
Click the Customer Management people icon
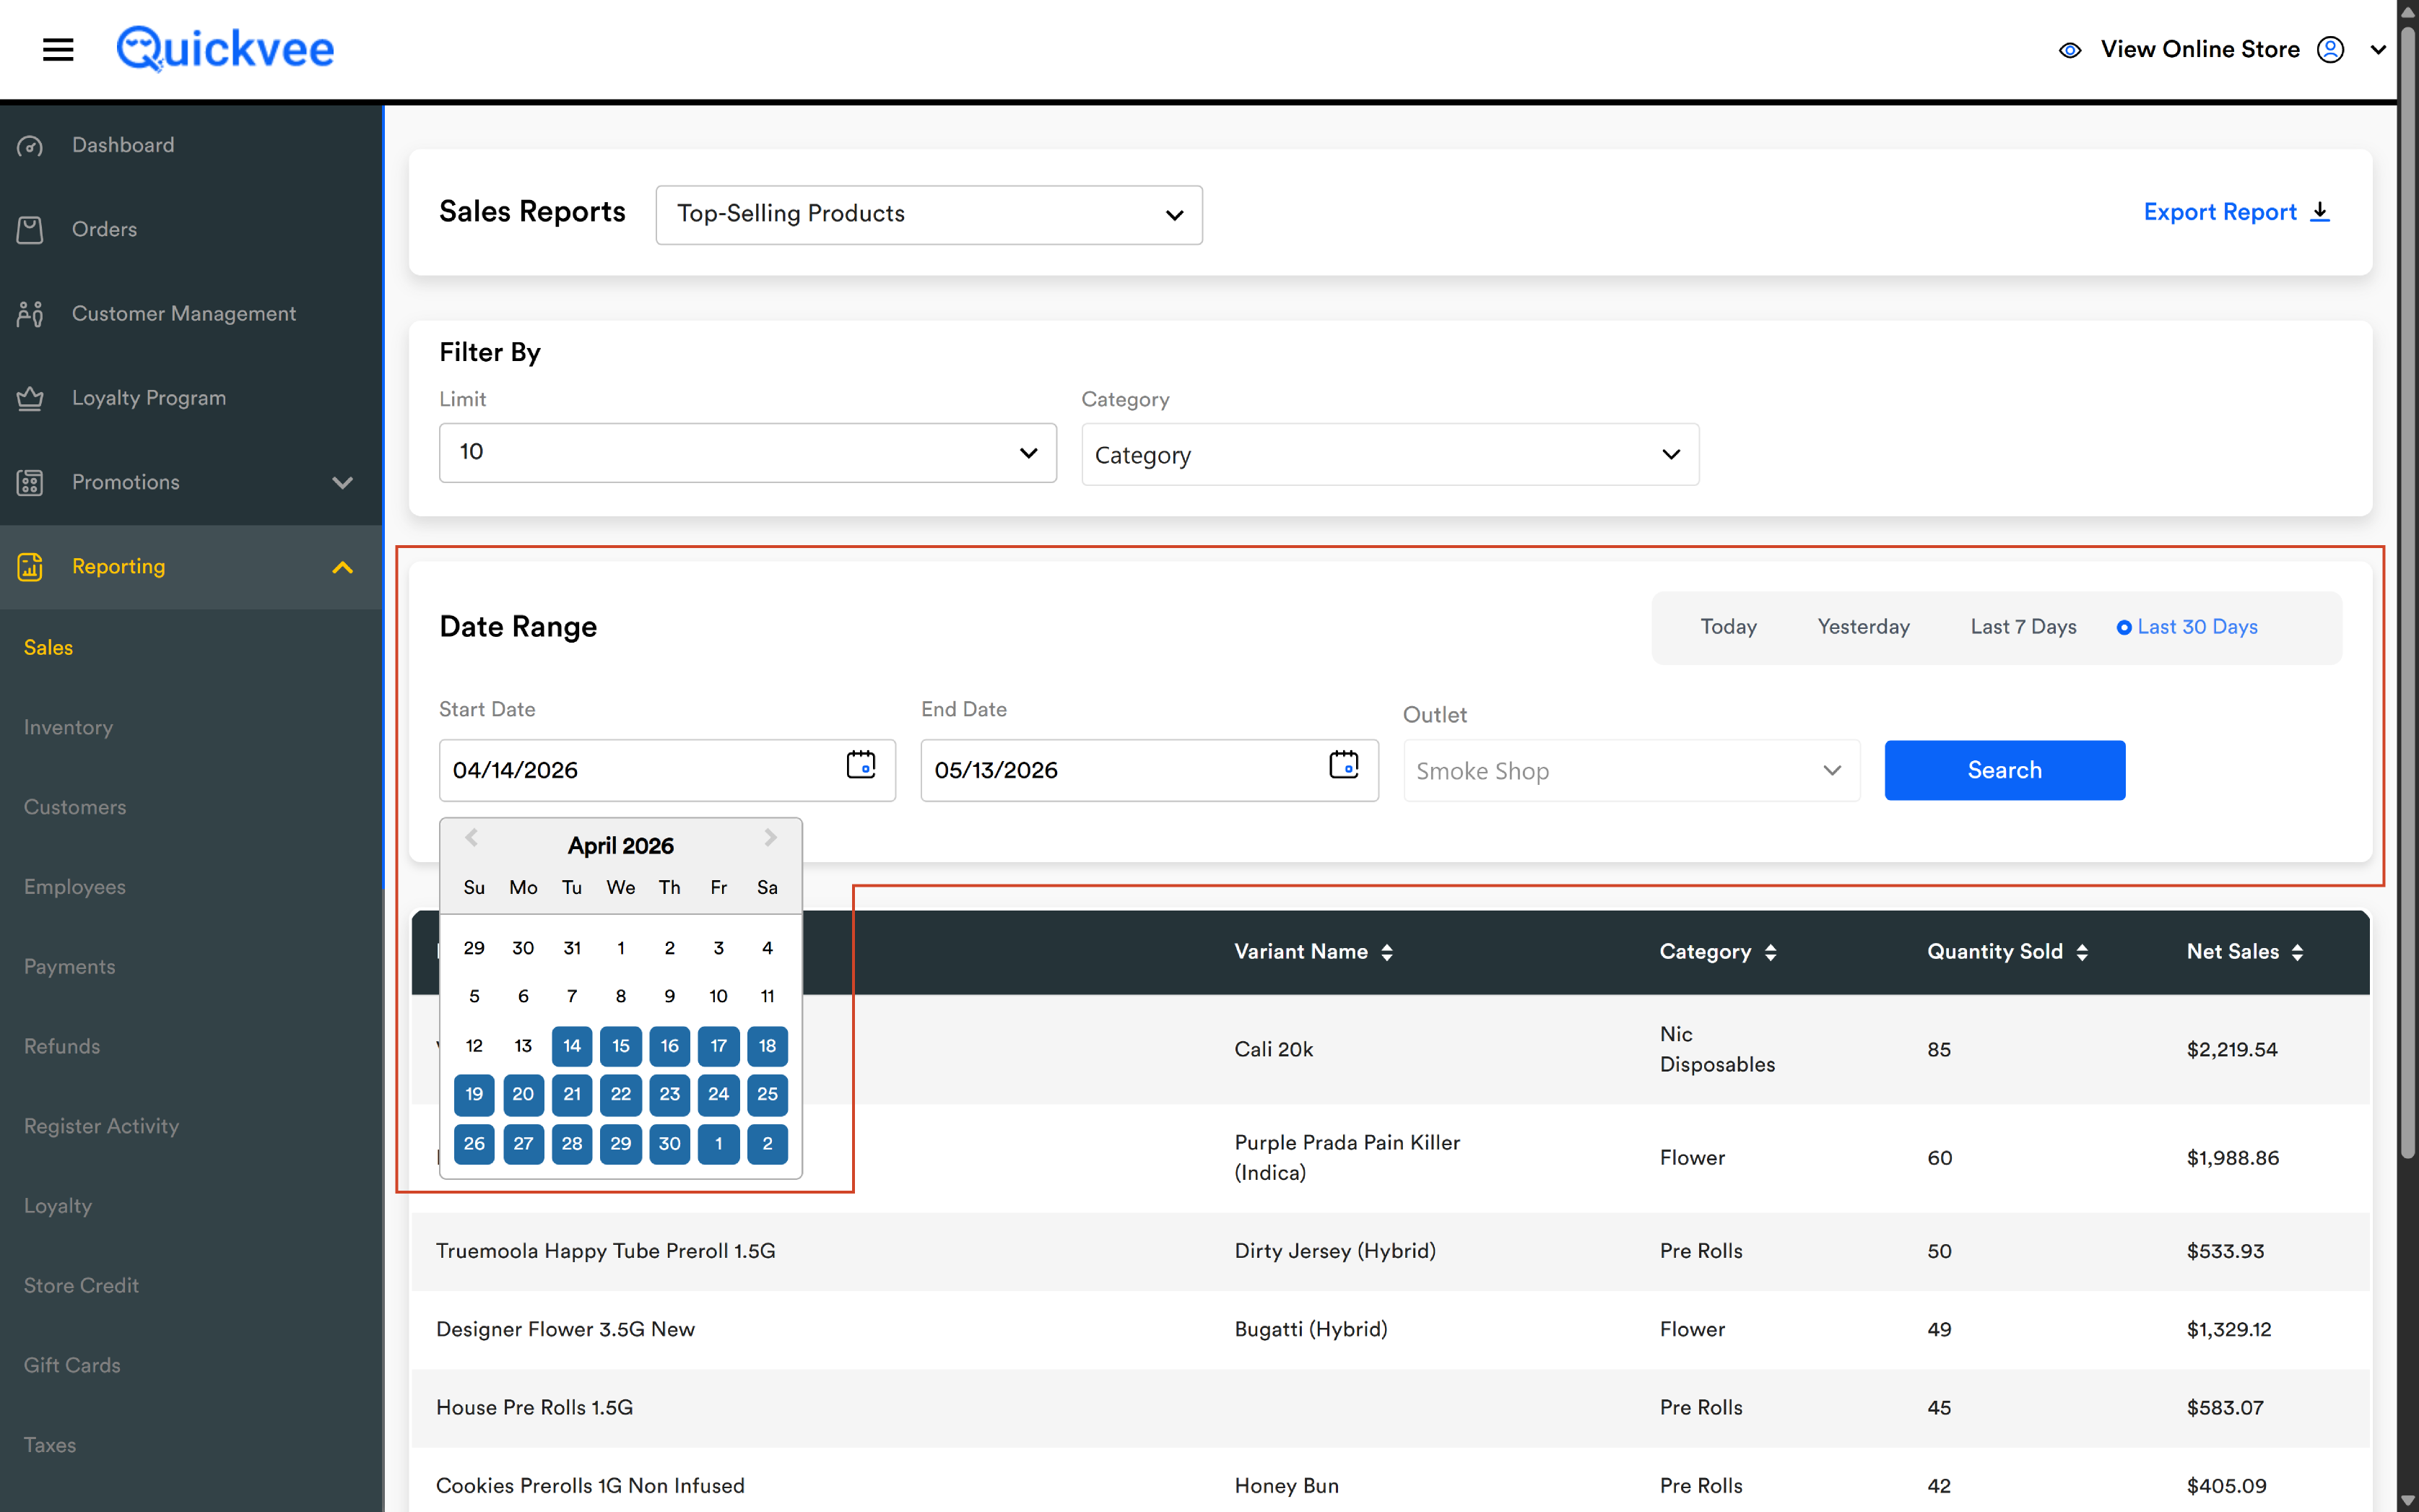(30, 314)
